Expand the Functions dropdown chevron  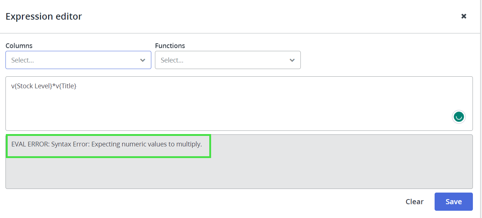pos(292,60)
